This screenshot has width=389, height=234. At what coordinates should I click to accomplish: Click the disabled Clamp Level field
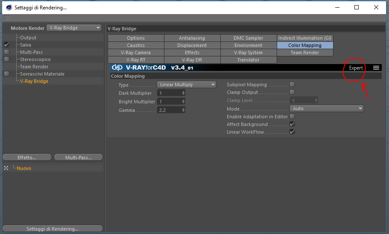[304, 100]
